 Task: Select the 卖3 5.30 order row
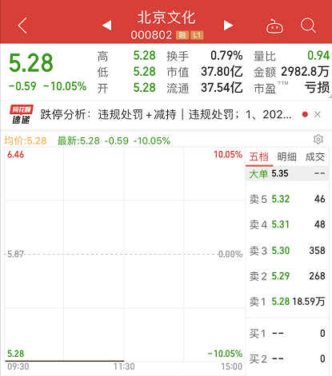[x=287, y=251]
